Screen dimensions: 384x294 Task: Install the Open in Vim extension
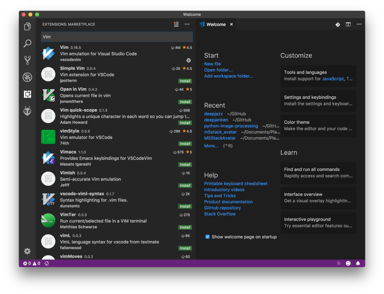point(185,102)
